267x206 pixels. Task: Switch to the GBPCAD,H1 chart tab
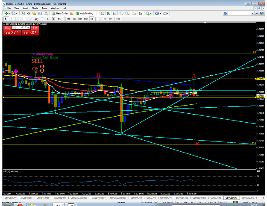(x=248, y=198)
